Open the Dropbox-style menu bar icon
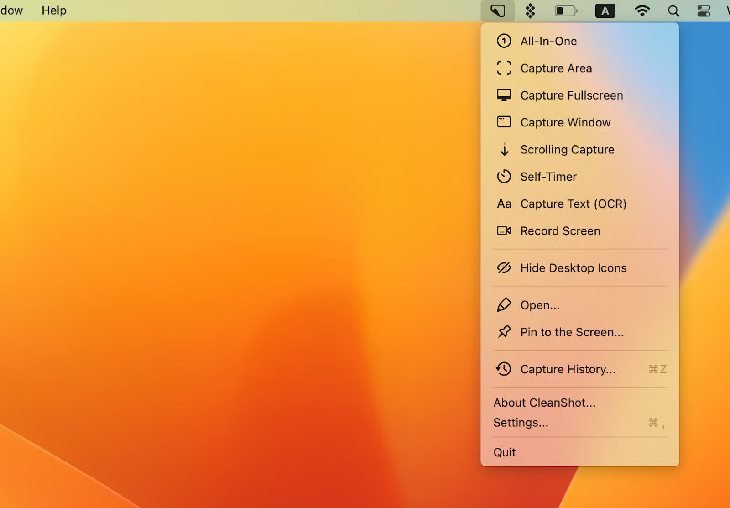Image resolution: width=730 pixels, height=508 pixels. pos(530,10)
